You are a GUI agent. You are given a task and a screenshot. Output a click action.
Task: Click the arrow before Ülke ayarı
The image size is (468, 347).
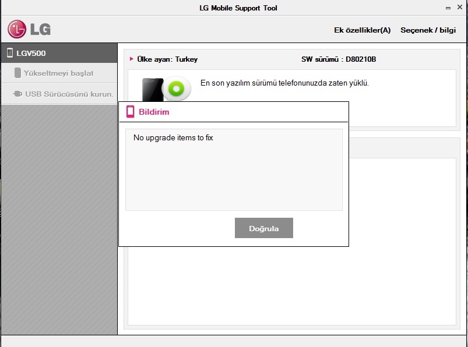(x=131, y=59)
